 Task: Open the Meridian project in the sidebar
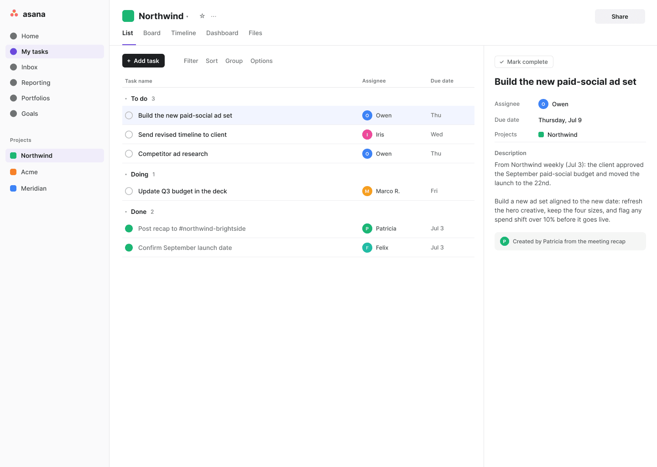pos(55,188)
